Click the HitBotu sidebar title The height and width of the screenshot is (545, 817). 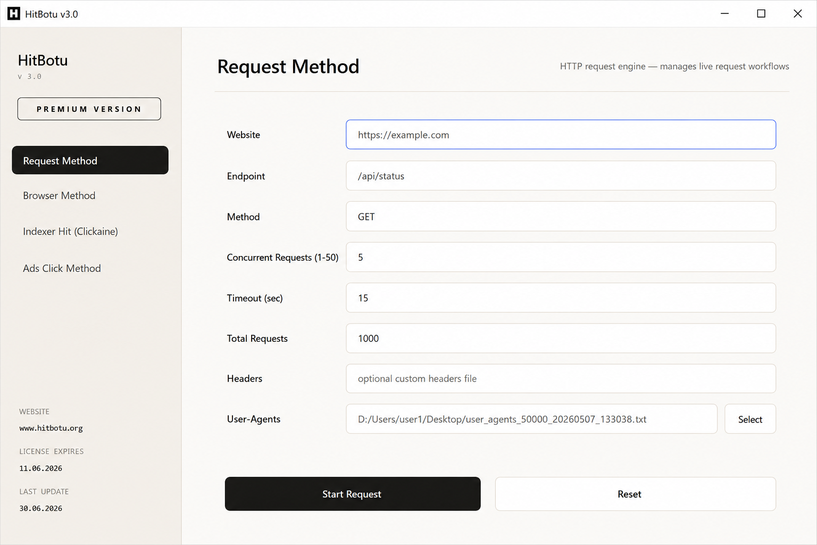tap(43, 60)
